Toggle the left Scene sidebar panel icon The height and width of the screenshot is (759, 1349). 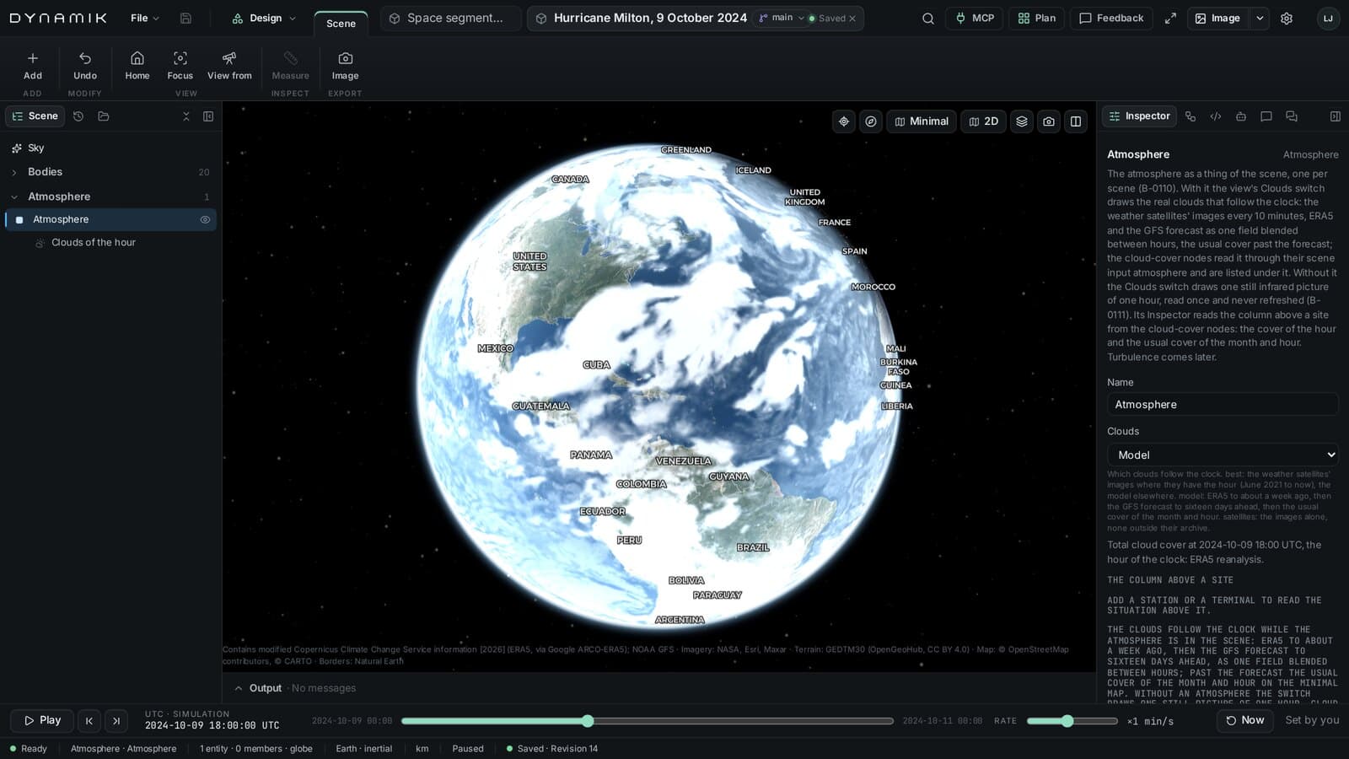208,116
